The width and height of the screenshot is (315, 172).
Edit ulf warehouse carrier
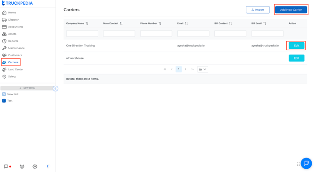click(296, 58)
